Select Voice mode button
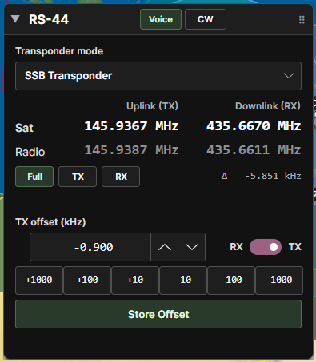Image resolution: width=316 pixels, height=362 pixels. pyautogui.click(x=161, y=19)
